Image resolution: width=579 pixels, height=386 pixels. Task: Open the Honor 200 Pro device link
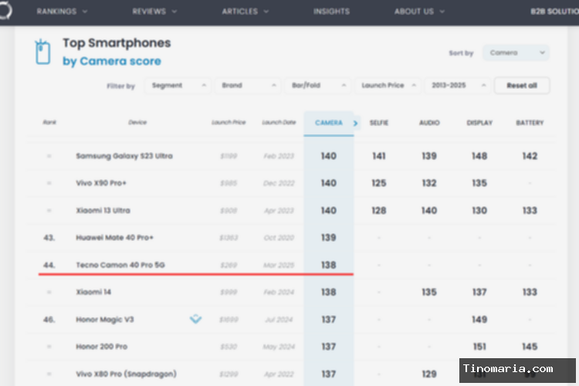coord(102,347)
